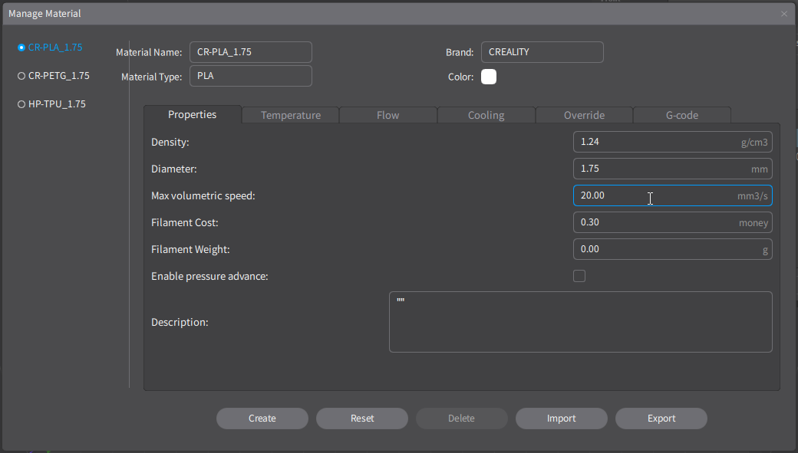This screenshot has width=798, height=453.
Task: Click the Density input field
Action: [652, 142]
